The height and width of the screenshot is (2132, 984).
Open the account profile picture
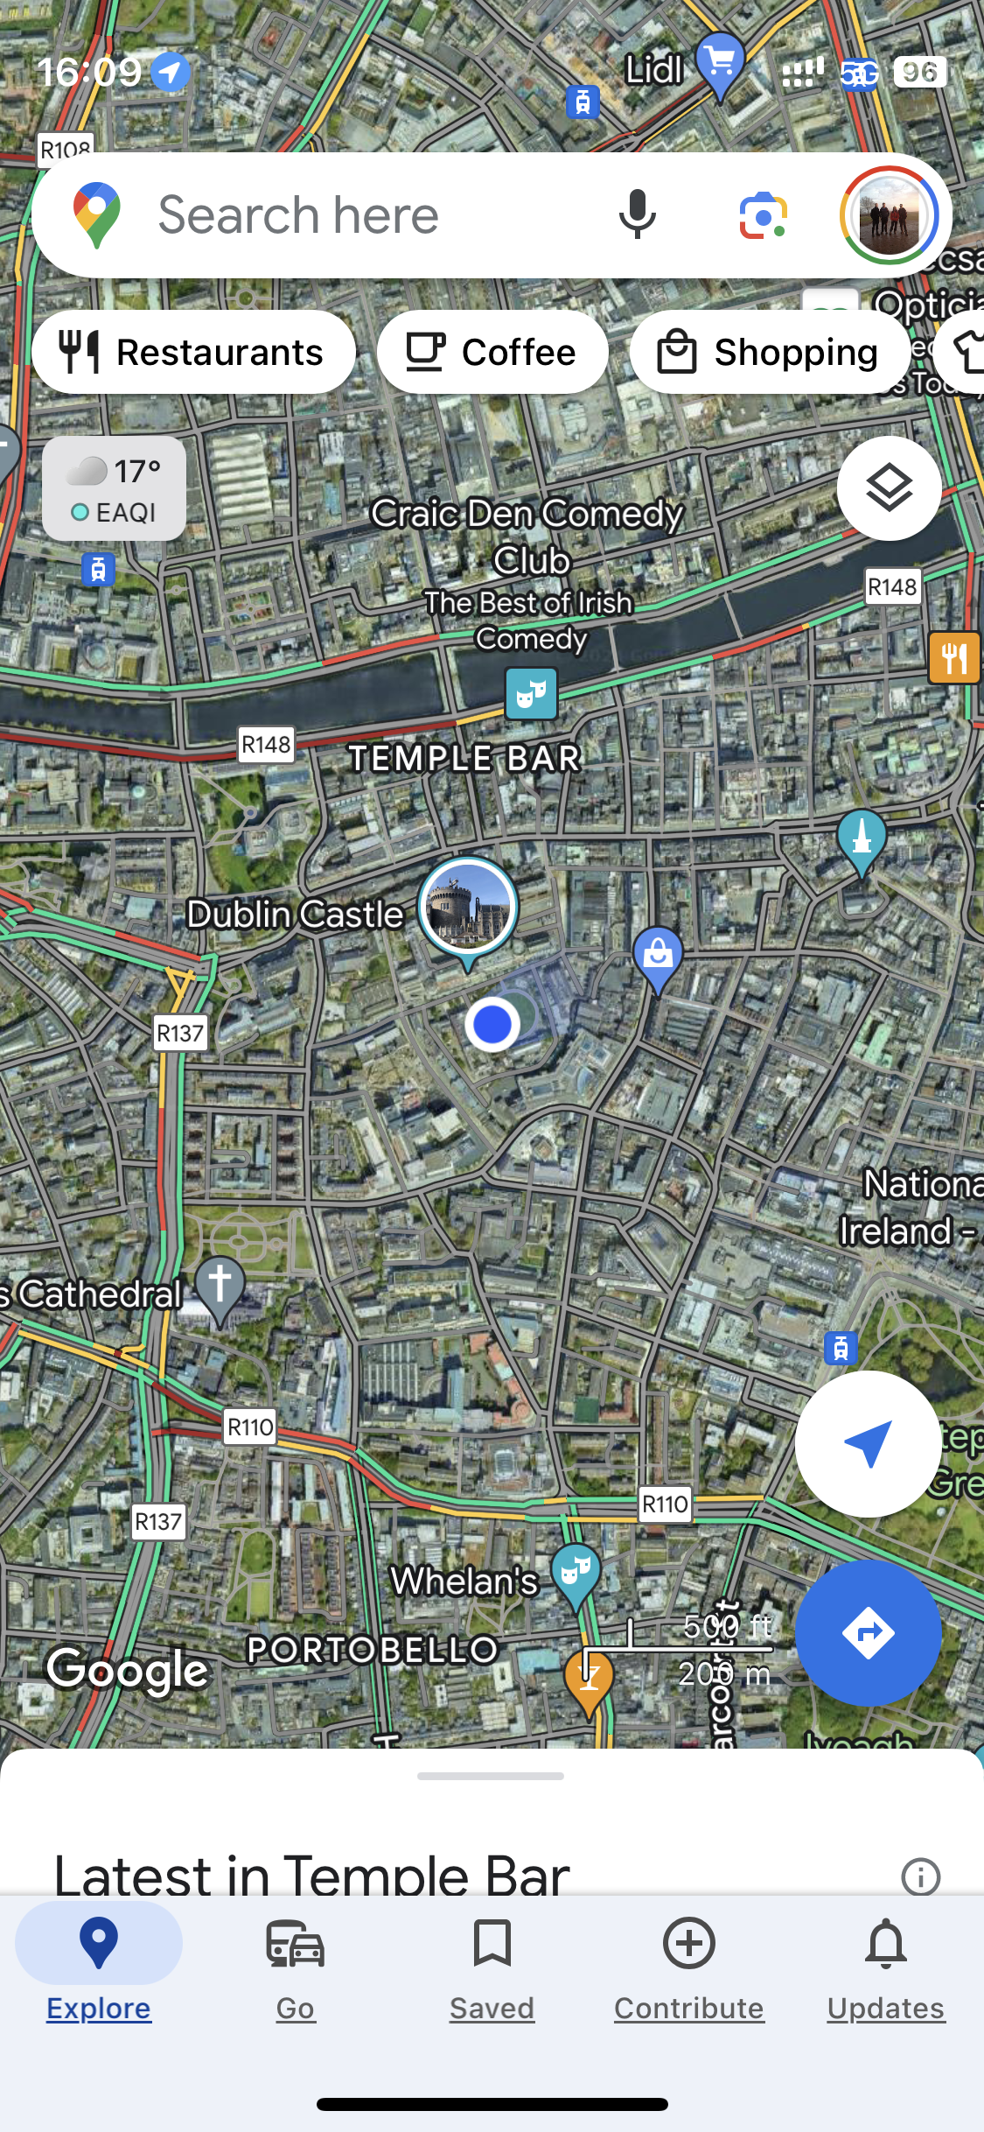click(x=890, y=215)
